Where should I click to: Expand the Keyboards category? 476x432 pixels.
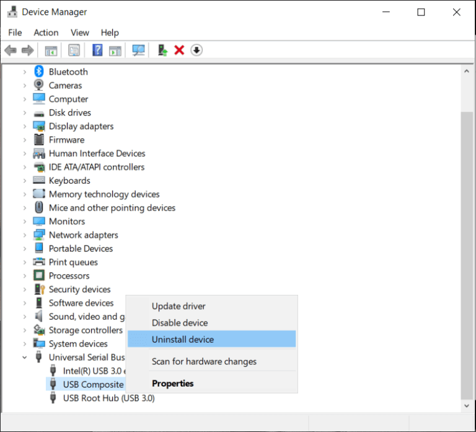tap(25, 181)
